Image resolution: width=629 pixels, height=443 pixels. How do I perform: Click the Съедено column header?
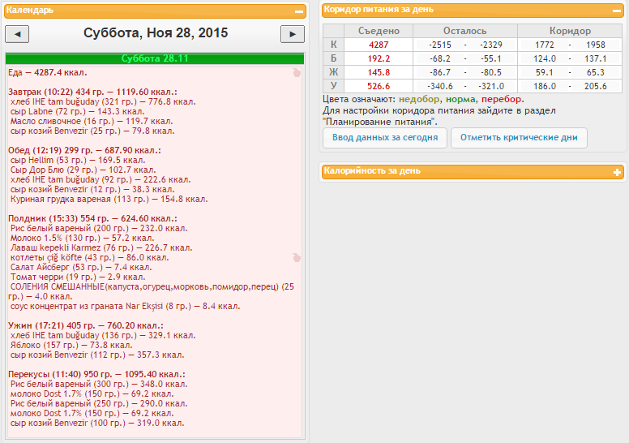pos(379,31)
